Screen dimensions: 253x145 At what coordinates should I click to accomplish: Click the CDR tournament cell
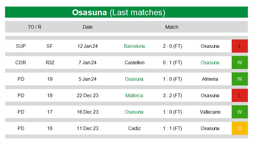(x=21, y=62)
